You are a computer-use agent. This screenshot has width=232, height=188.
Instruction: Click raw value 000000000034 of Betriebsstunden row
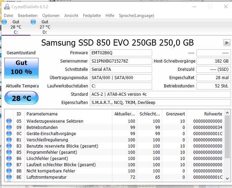[x=207, y=128]
